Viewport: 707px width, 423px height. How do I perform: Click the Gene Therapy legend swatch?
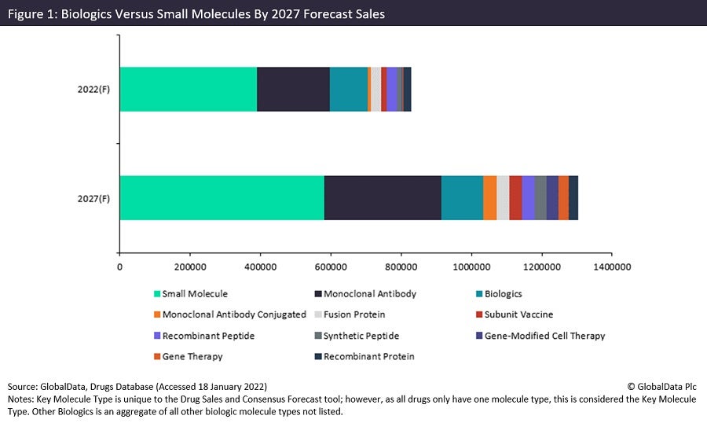pyautogui.click(x=157, y=357)
